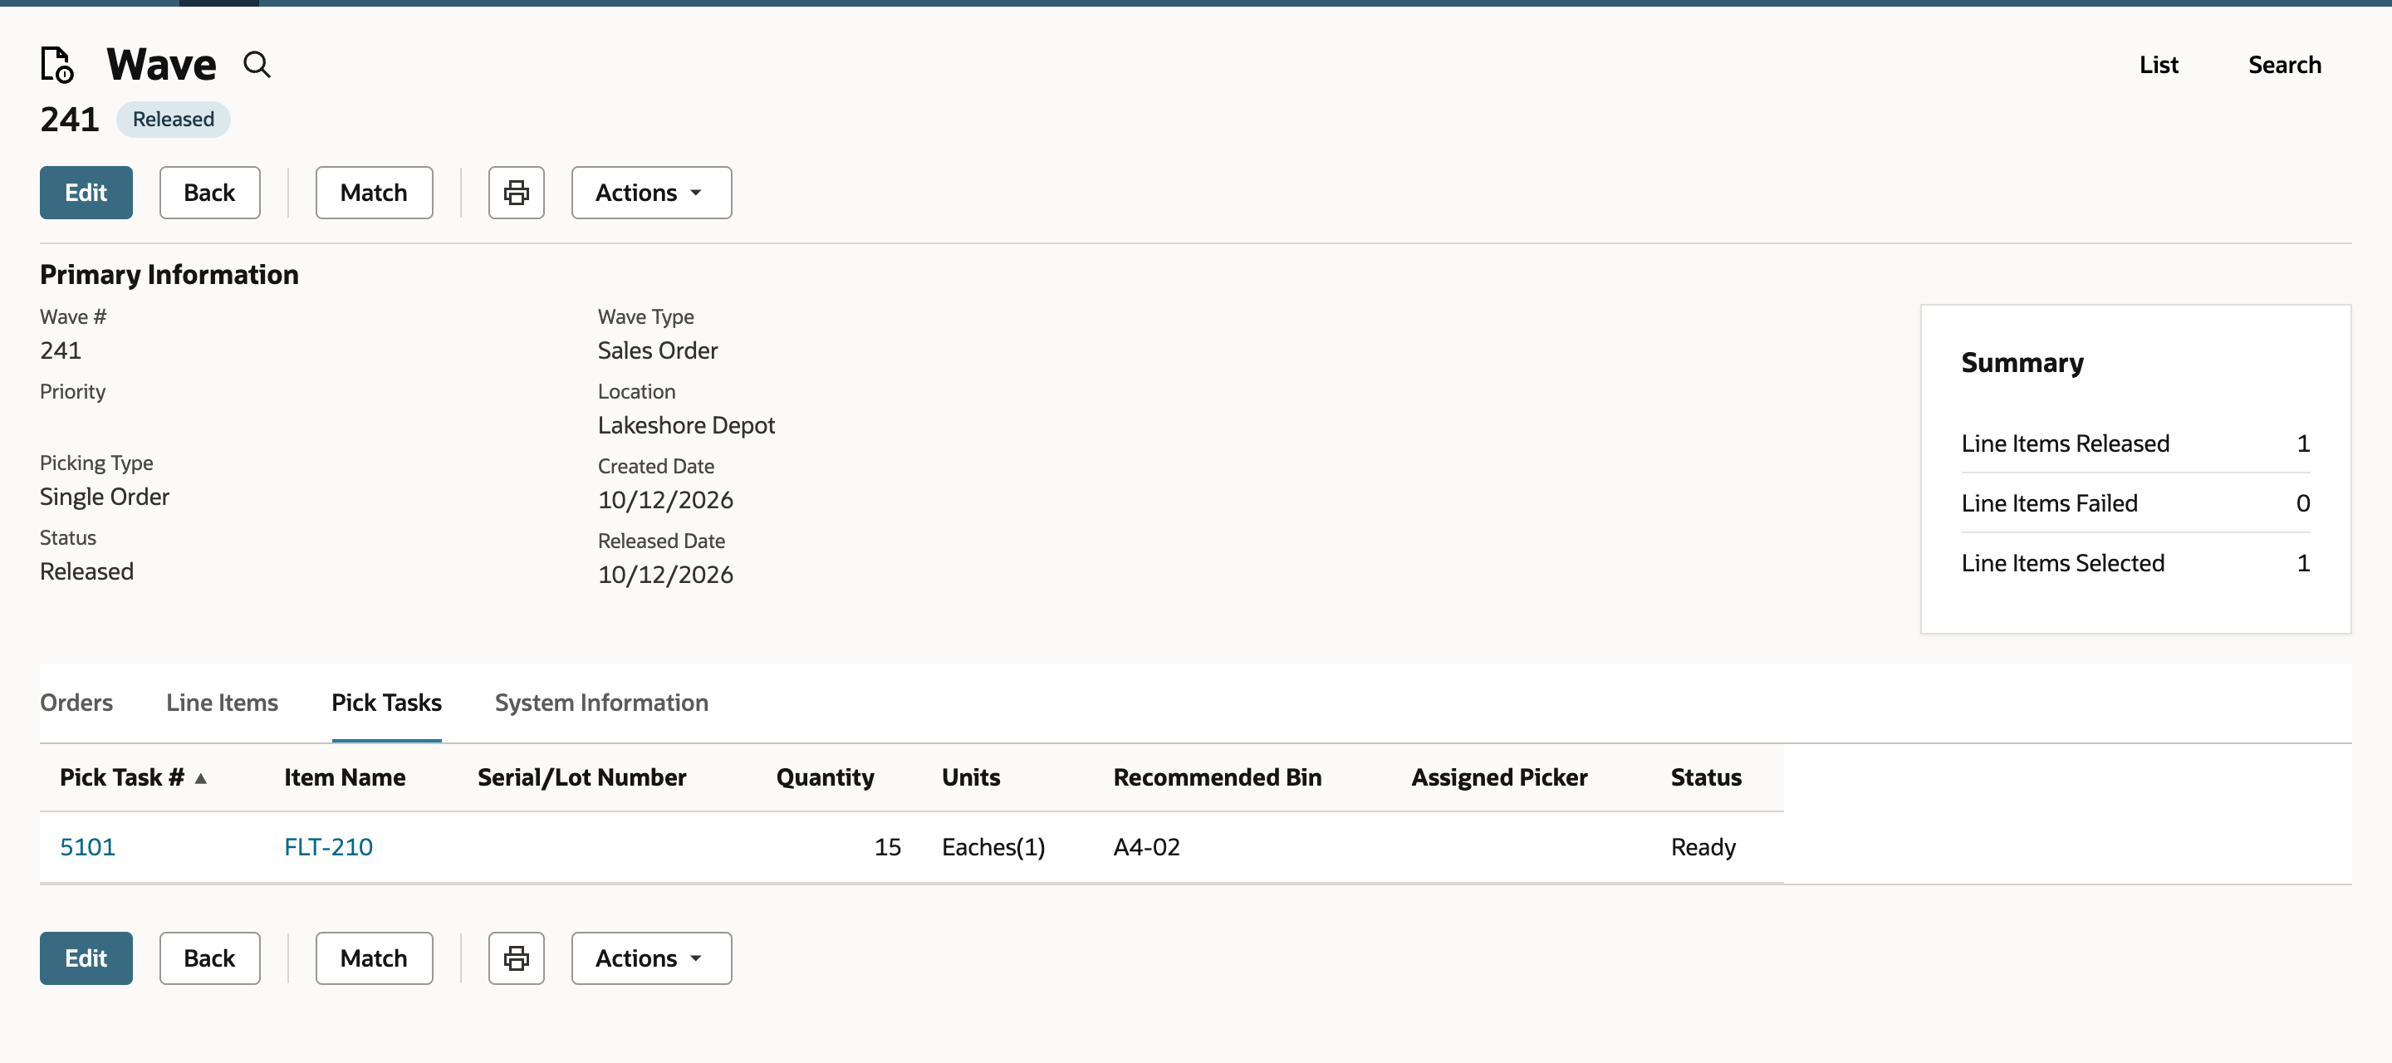Expand the bottom Actions dropdown
2392x1063 pixels.
point(651,958)
